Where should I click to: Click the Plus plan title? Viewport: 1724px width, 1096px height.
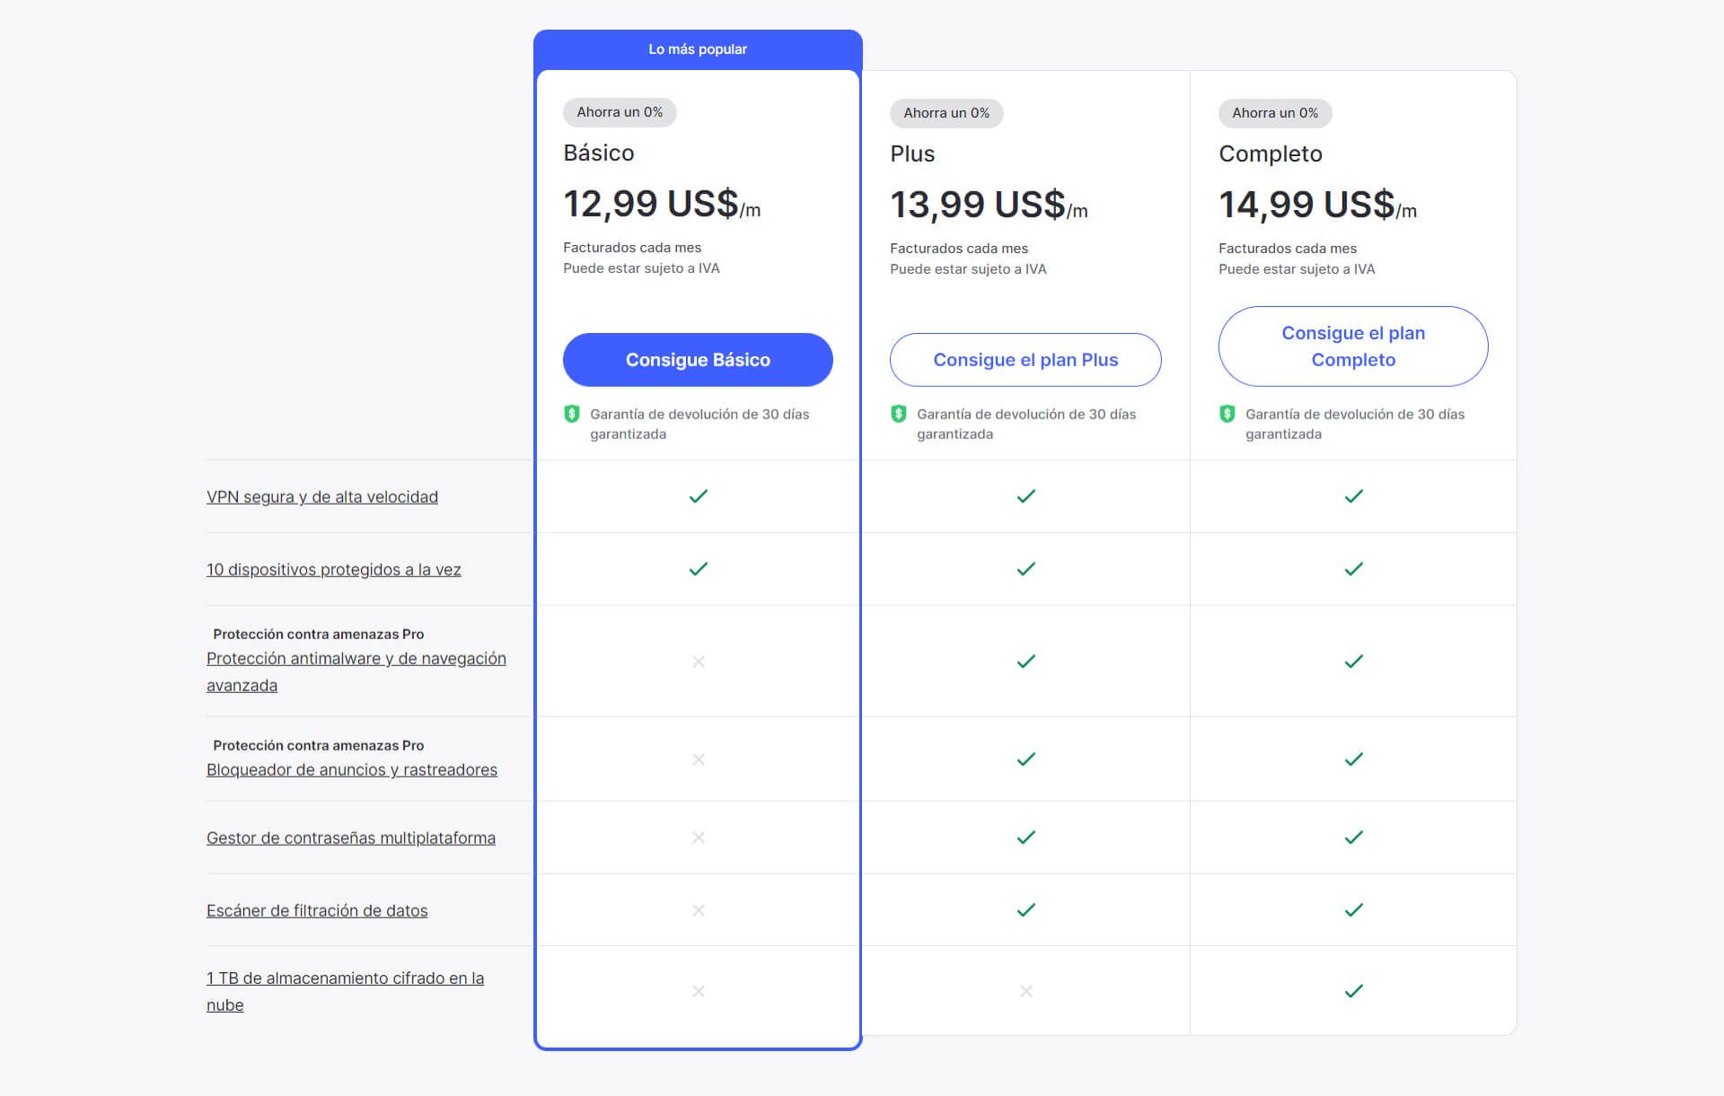click(x=912, y=153)
